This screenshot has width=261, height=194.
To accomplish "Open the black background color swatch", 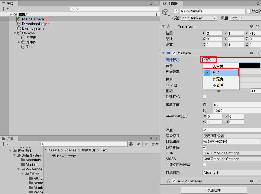I will [249, 66].
